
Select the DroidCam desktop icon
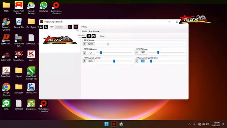pos(31,105)
